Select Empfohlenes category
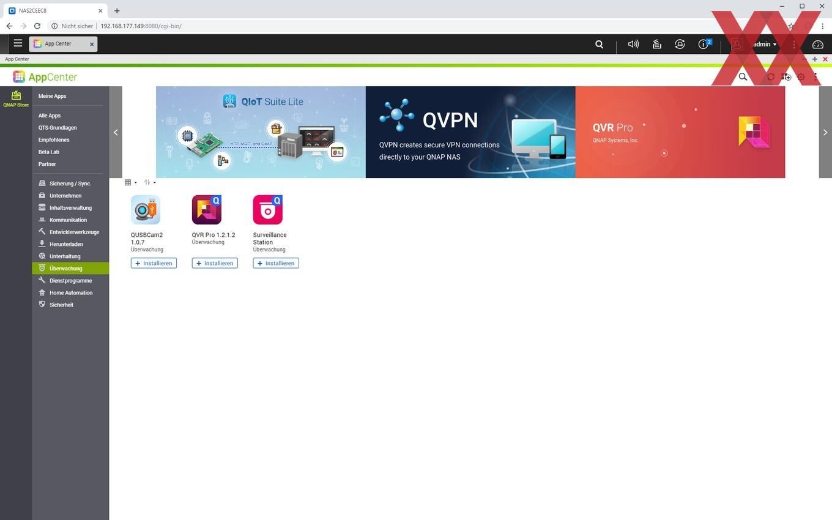The height and width of the screenshot is (520, 832). coord(54,140)
